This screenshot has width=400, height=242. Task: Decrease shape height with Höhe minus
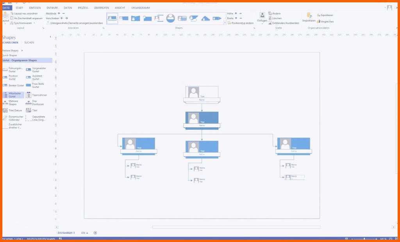(241, 13)
